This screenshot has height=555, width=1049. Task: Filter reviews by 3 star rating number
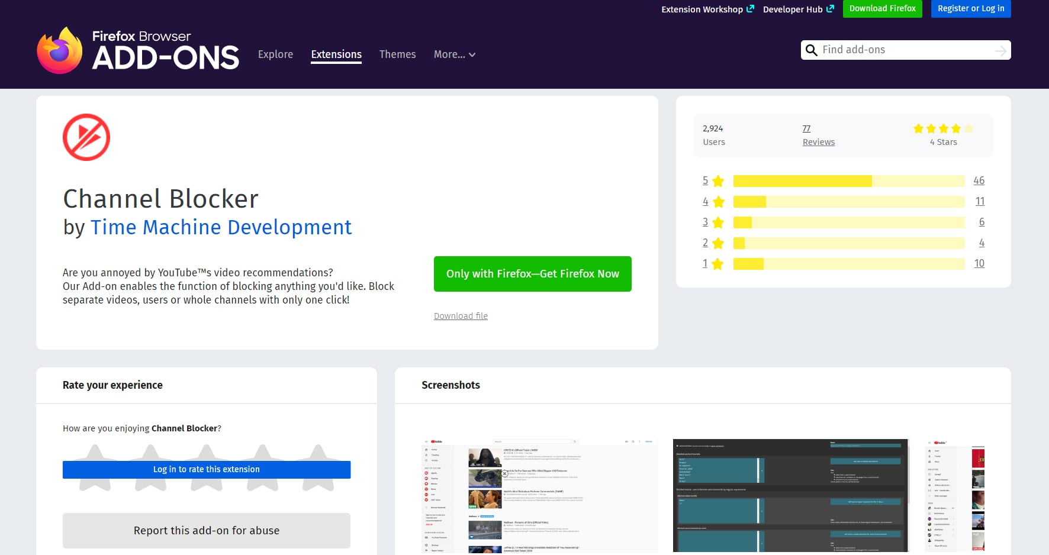(x=705, y=222)
